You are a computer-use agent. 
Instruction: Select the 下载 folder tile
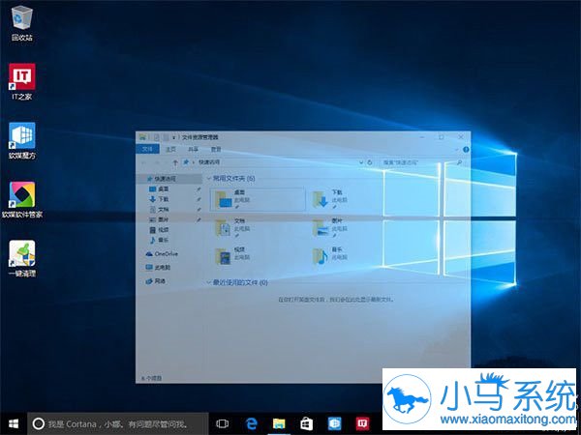(x=330, y=199)
